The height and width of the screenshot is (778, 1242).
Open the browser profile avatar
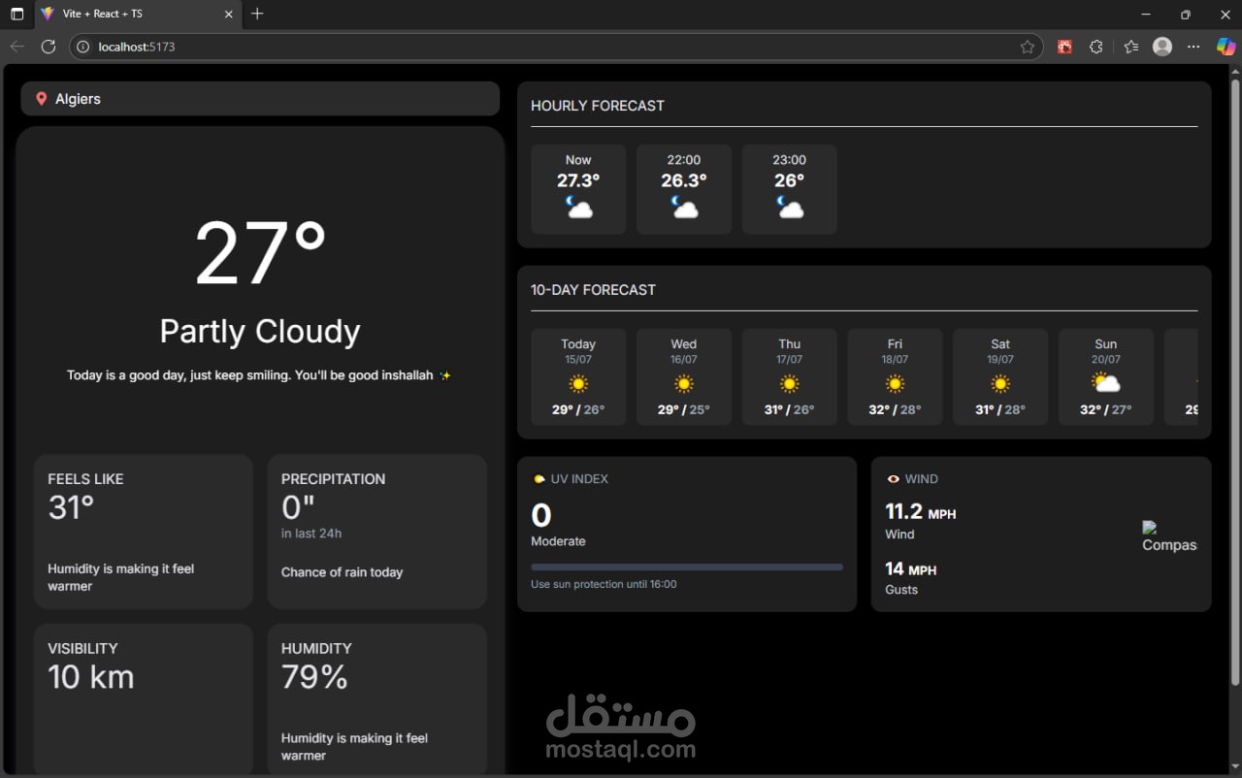(x=1162, y=47)
